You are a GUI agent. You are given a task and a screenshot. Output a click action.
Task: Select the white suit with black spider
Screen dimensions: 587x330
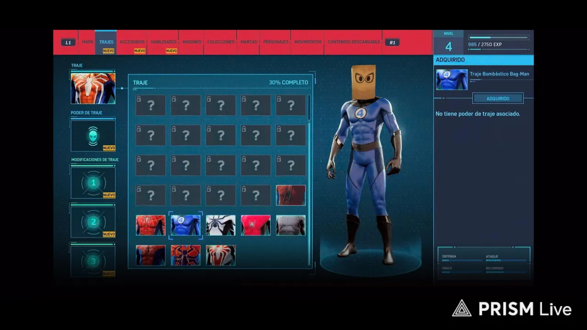coord(221,225)
